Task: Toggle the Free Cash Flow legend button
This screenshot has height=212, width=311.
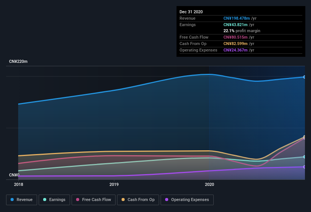Action: pos(94,200)
